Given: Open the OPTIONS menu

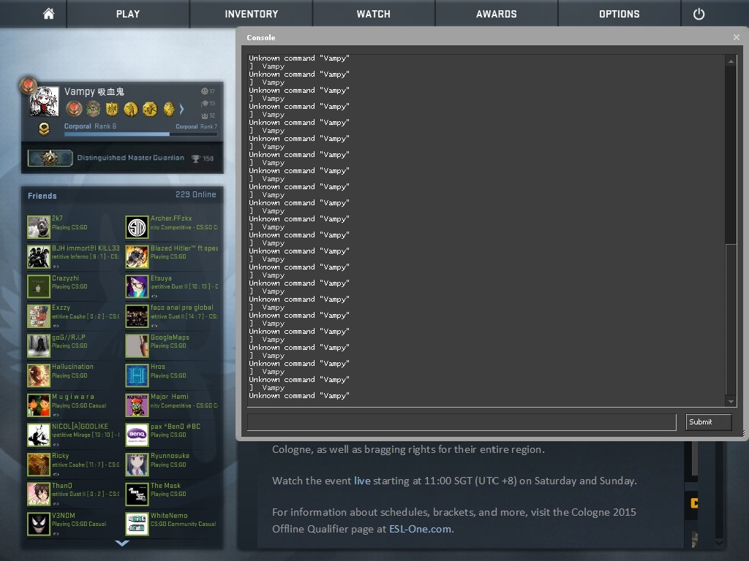Looking at the screenshot, I should click(x=619, y=14).
